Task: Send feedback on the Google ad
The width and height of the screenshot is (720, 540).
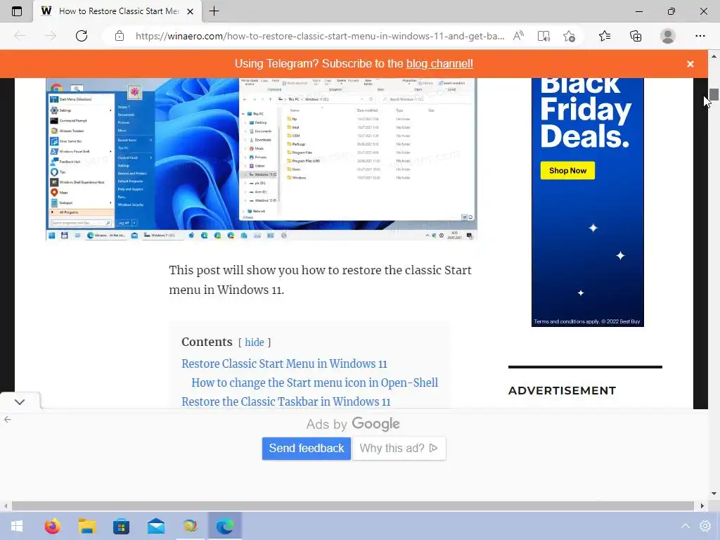Action: (307, 448)
